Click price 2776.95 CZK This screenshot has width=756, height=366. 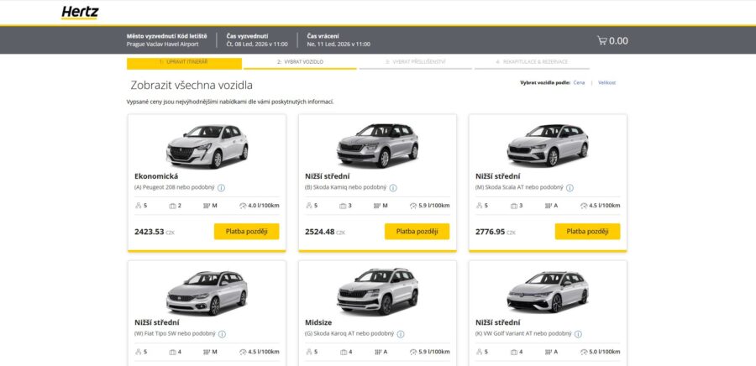pyautogui.click(x=495, y=232)
